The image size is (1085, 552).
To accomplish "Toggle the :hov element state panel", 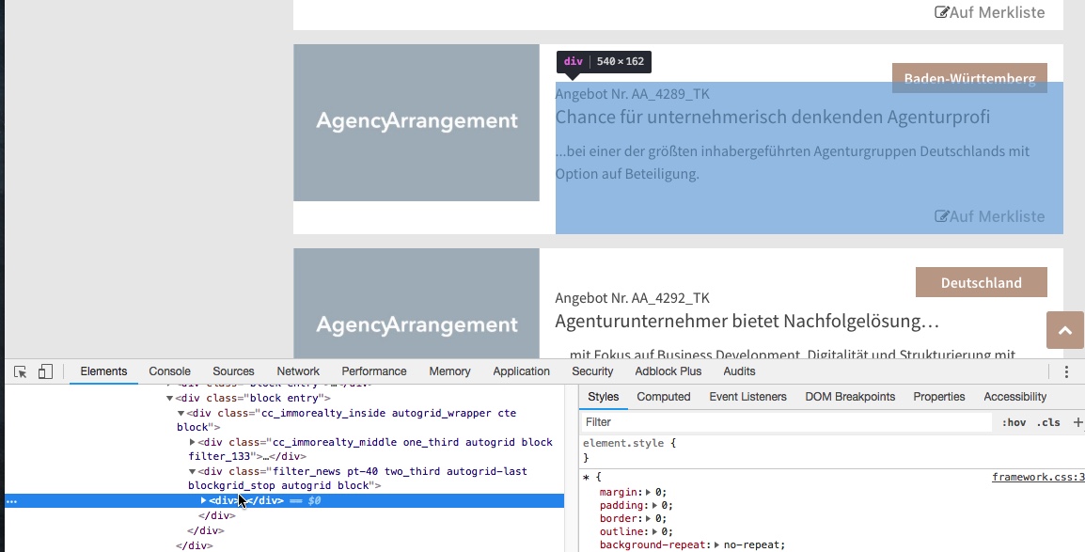I will pyautogui.click(x=1014, y=422).
